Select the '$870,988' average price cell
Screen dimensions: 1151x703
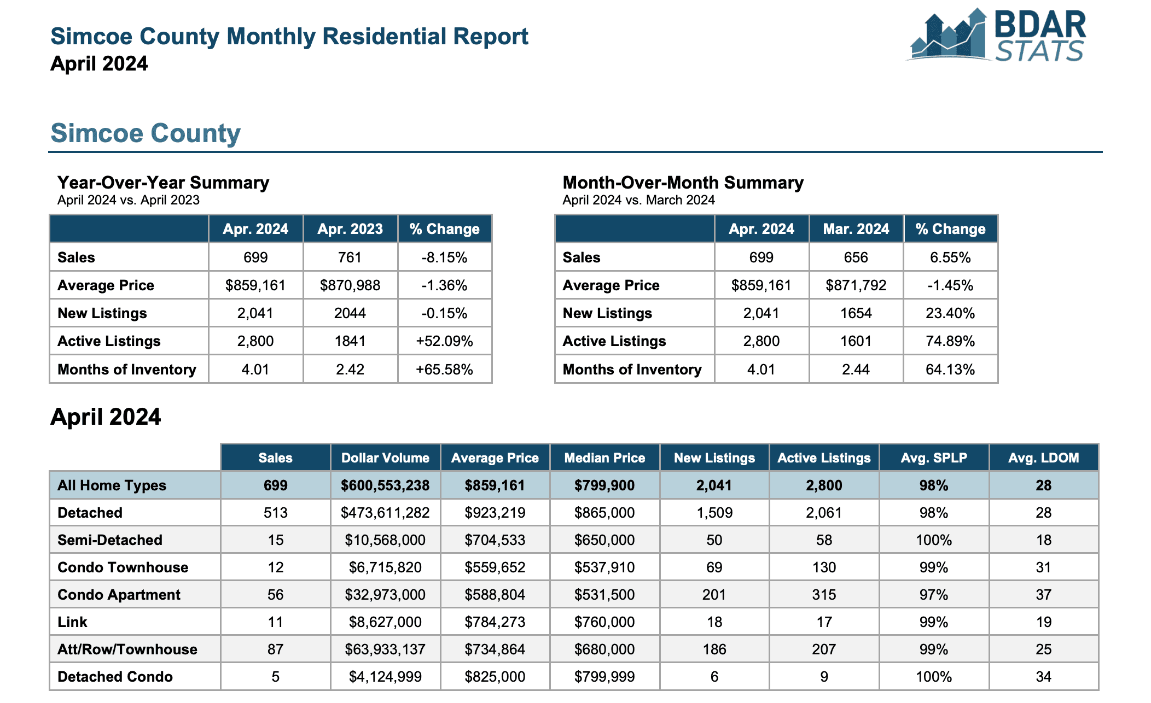(x=350, y=285)
